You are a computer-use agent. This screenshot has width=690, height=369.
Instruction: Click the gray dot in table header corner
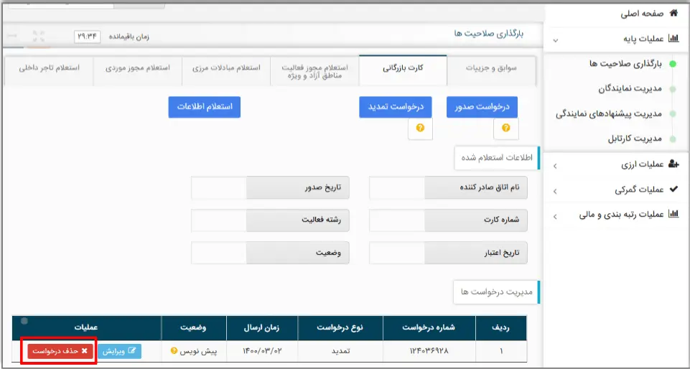click(24, 321)
